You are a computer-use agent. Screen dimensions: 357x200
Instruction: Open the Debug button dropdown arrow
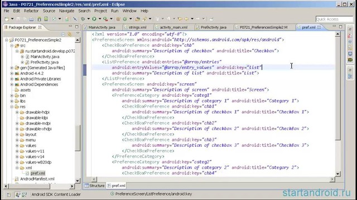[x=89, y=19]
